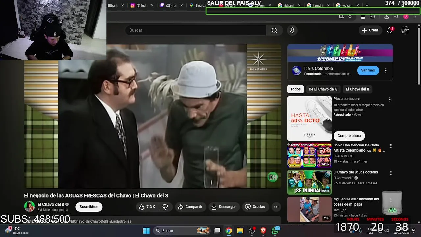The width and height of the screenshot is (421, 237).
Task: Open Chrome three-dot menu
Action: pos(415,16)
